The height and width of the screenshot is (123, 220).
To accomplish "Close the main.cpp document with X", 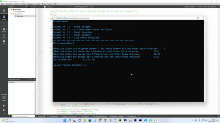I will coord(70,7).
